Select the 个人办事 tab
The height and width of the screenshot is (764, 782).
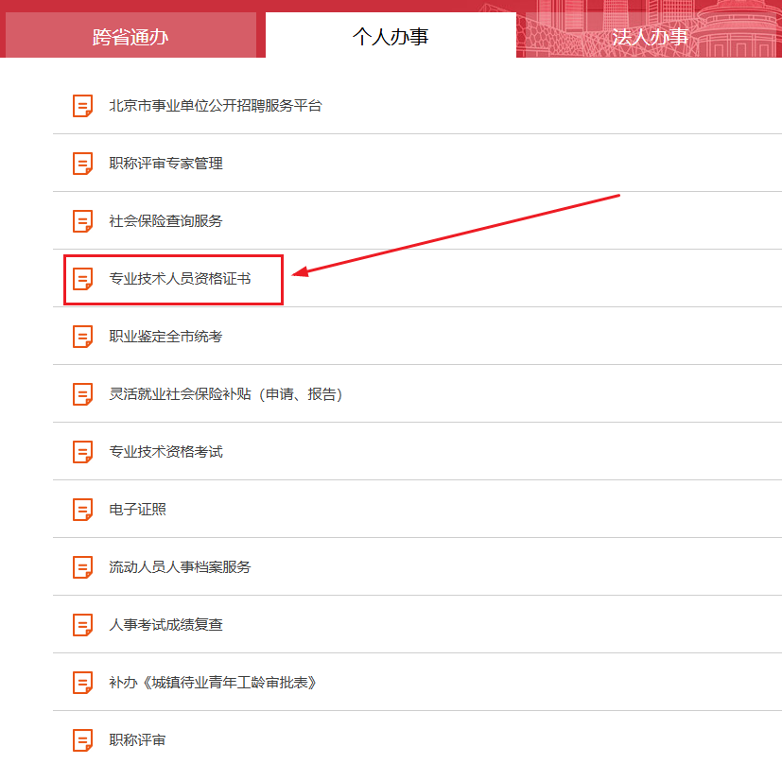point(391,37)
